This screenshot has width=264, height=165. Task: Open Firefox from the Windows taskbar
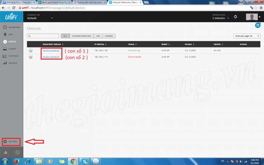pyautogui.click(x=16, y=161)
